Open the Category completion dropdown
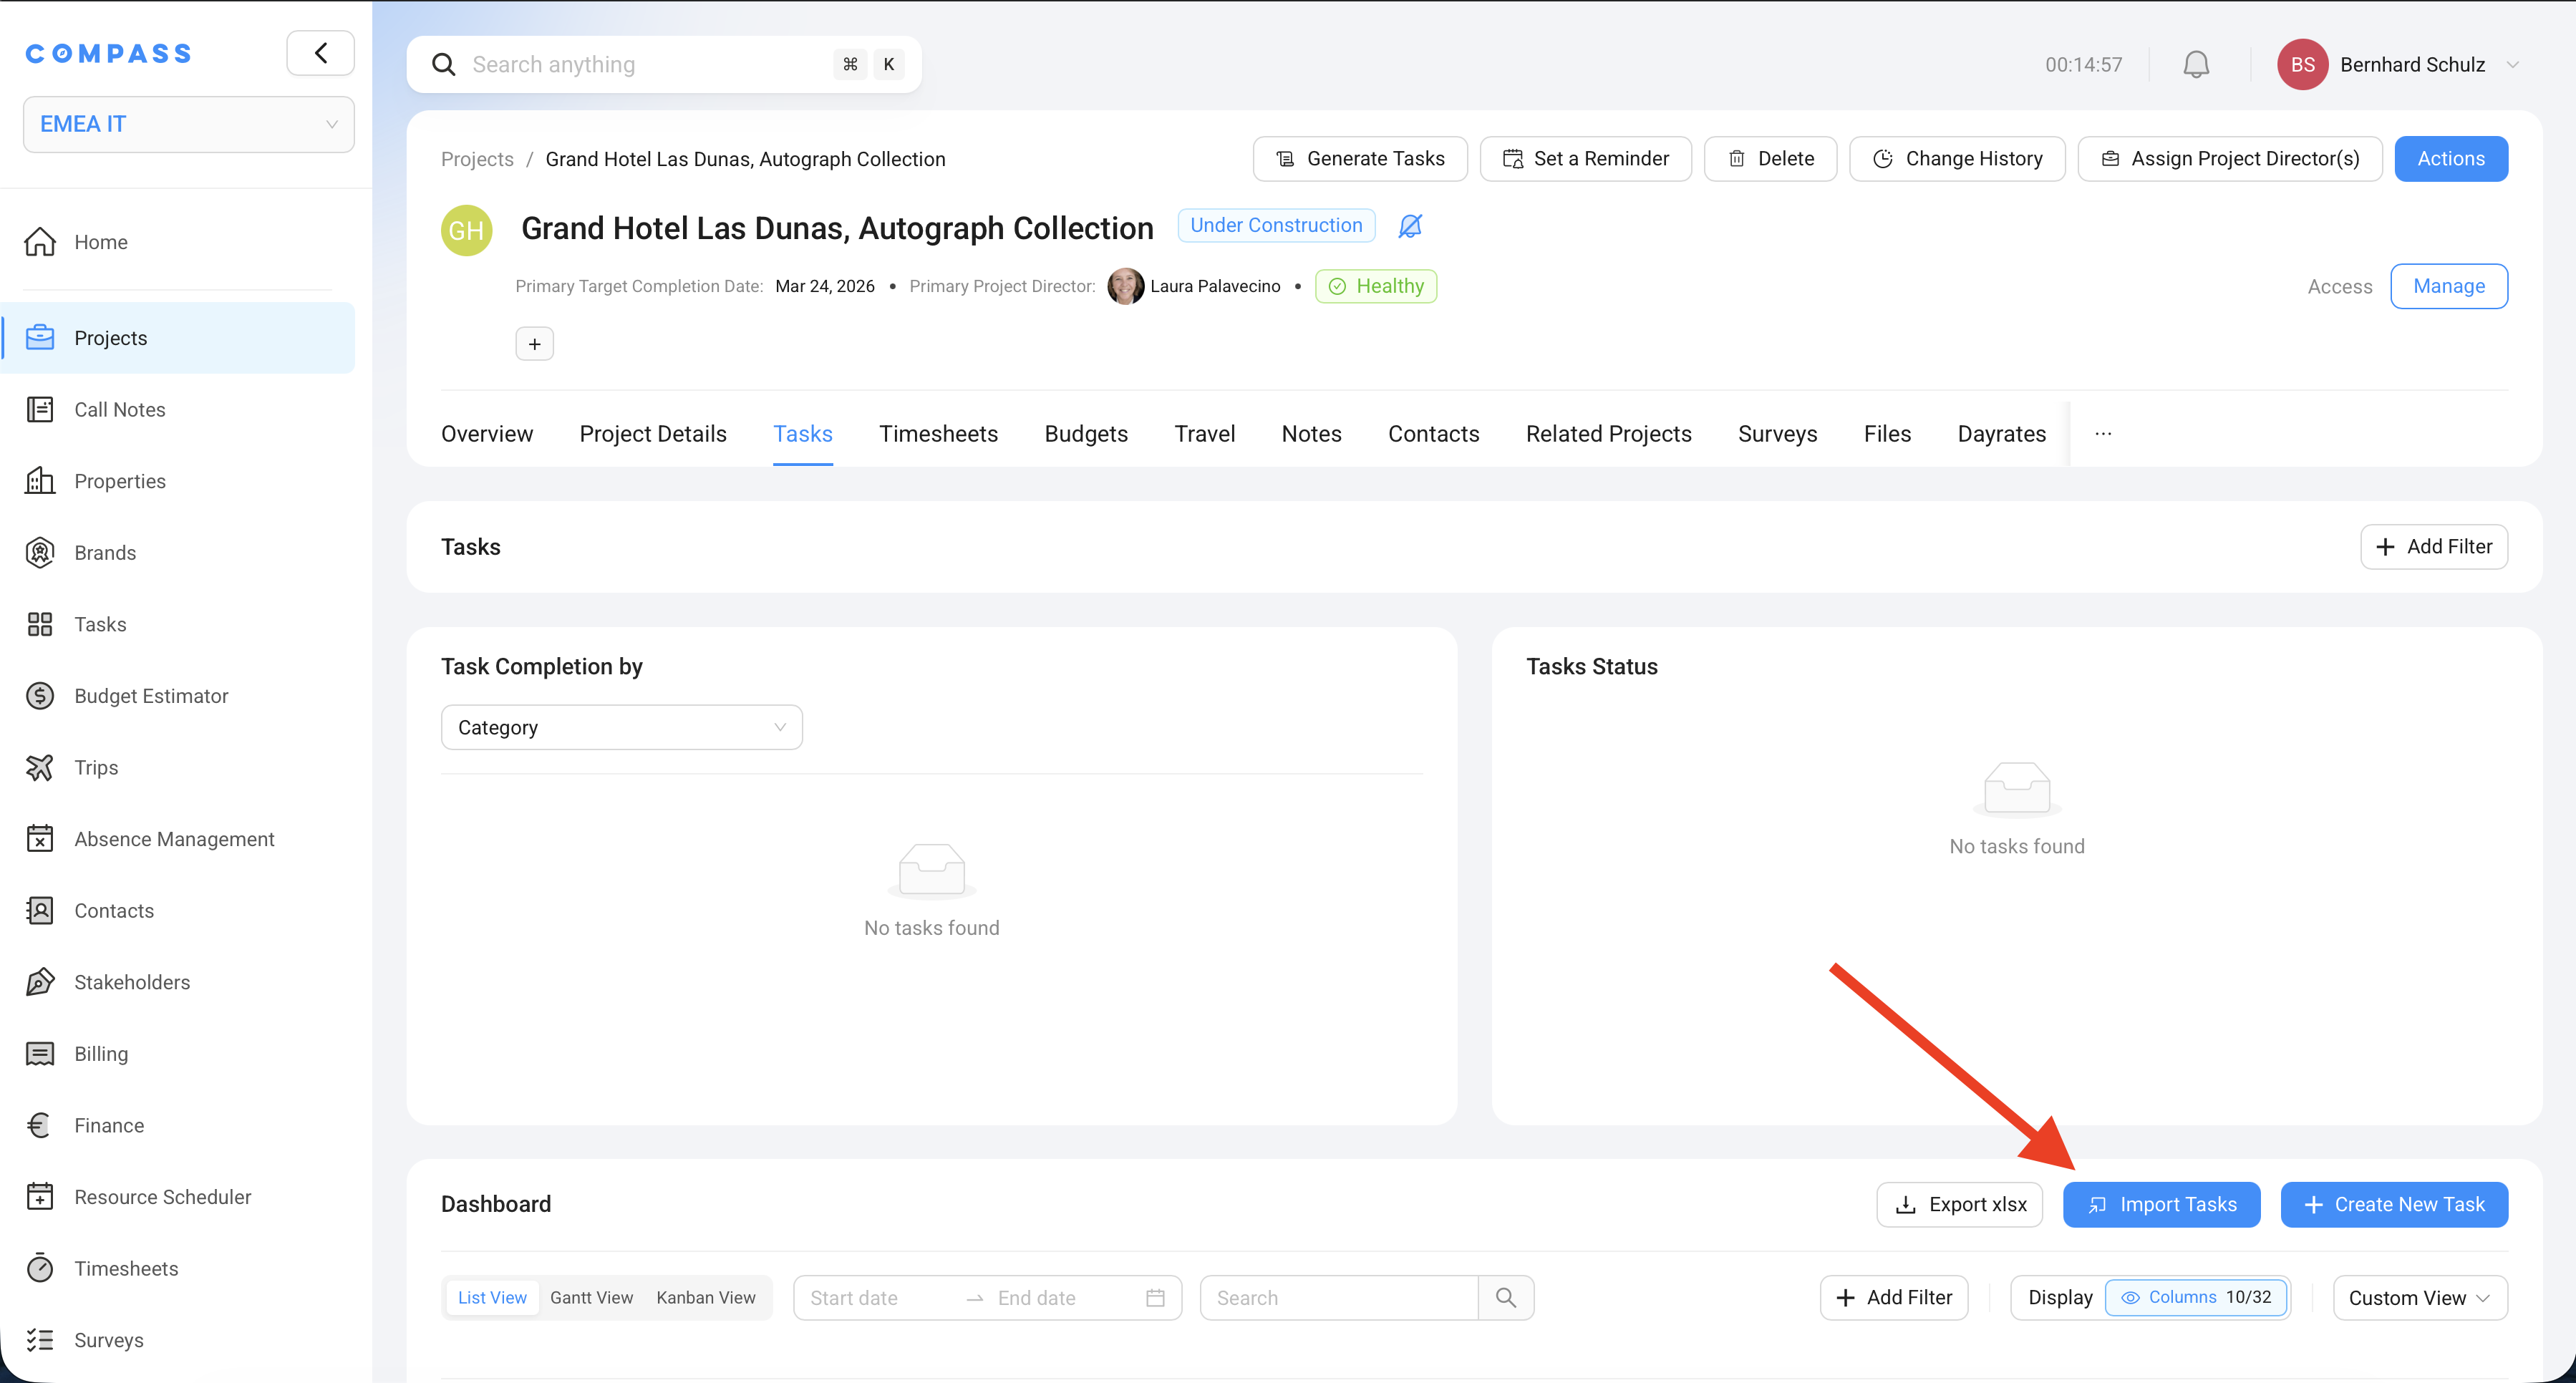Image resolution: width=2576 pixels, height=1383 pixels. [x=621, y=728]
